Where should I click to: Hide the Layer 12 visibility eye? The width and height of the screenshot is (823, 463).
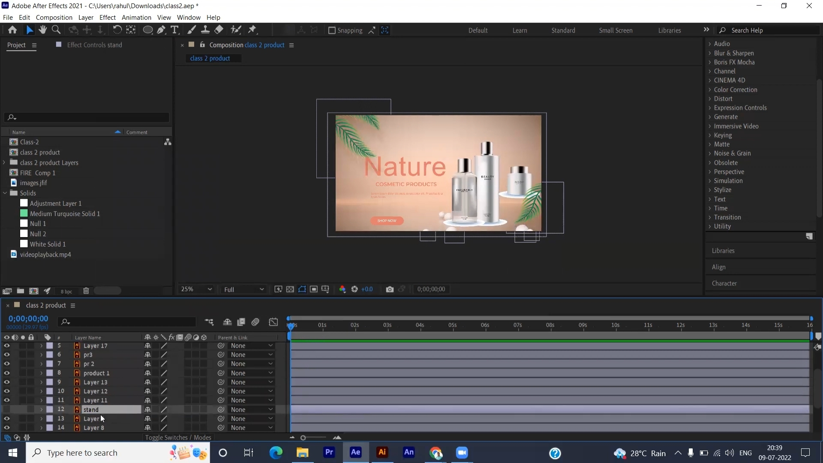click(x=6, y=391)
